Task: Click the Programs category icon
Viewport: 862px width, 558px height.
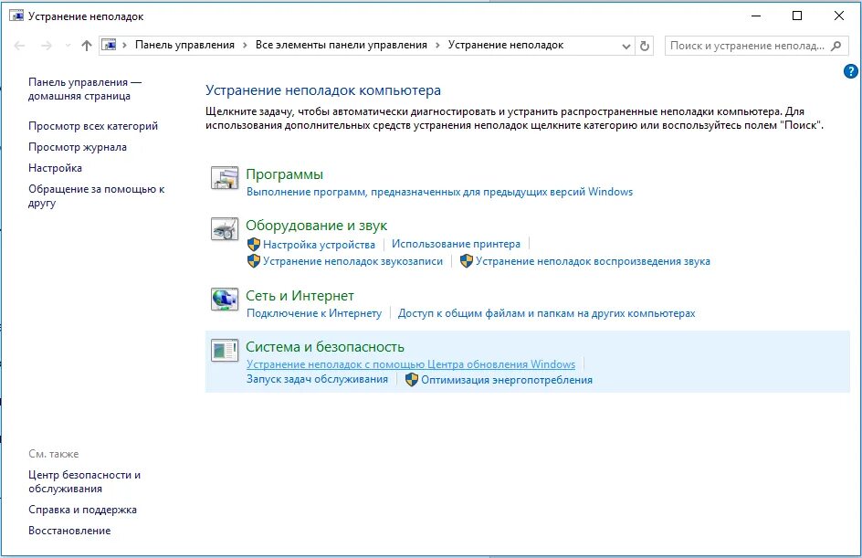Action: pyautogui.click(x=225, y=177)
